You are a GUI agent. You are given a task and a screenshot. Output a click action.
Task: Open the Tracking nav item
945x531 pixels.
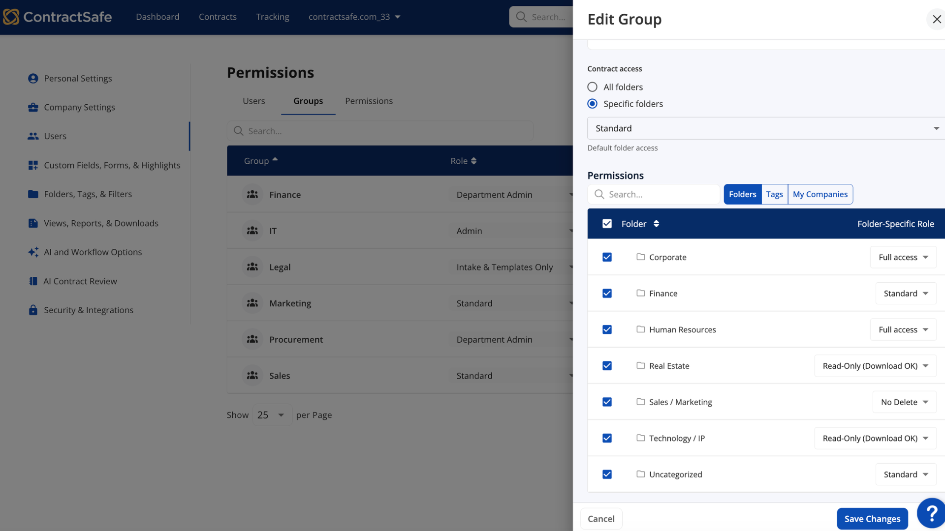click(273, 17)
